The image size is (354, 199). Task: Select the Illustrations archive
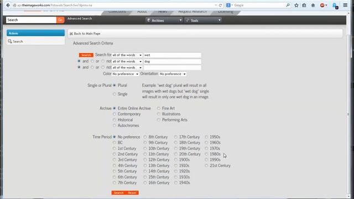tap(159, 114)
